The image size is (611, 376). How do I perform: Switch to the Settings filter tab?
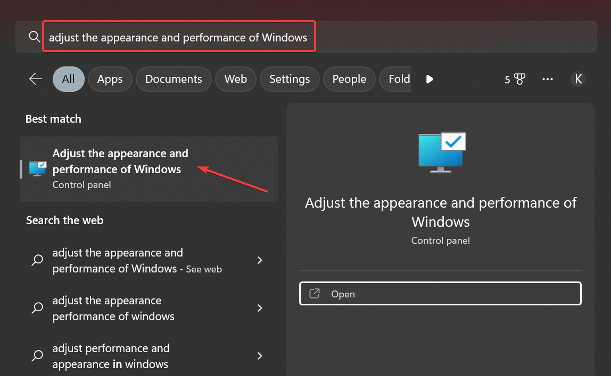pyautogui.click(x=290, y=79)
